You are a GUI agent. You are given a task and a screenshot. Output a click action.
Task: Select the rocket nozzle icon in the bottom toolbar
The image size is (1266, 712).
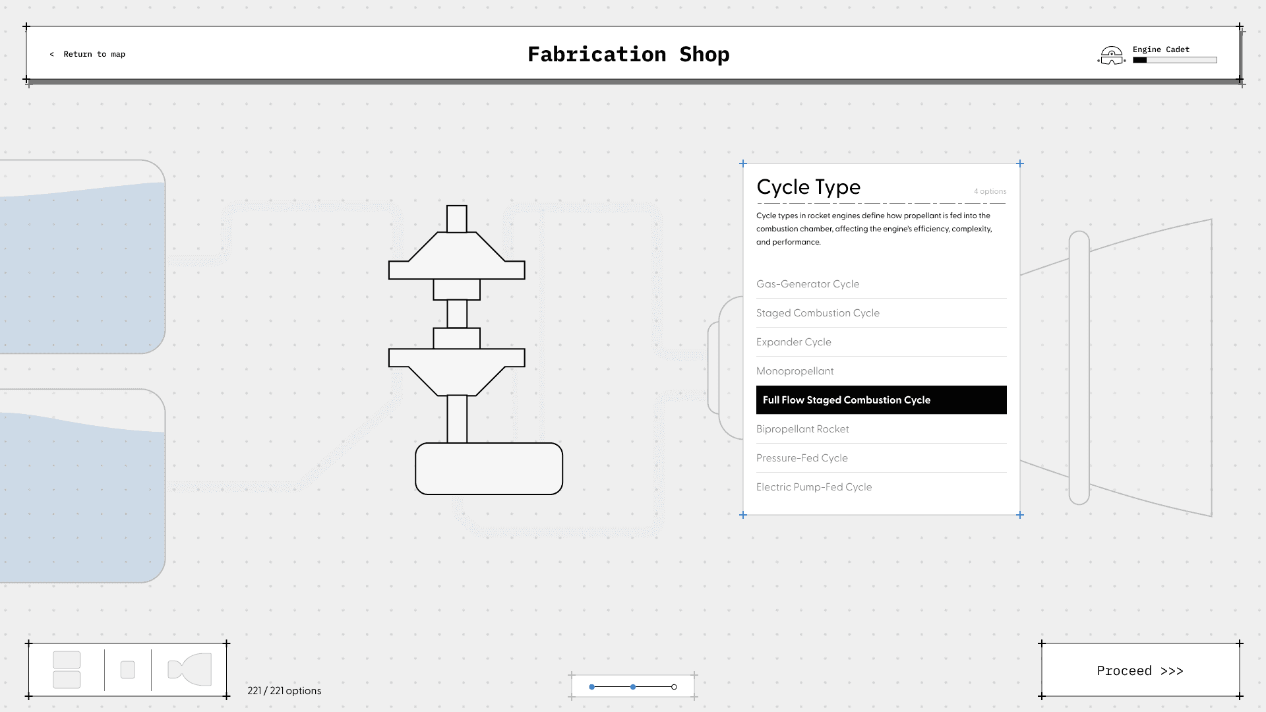tap(190, 670)
